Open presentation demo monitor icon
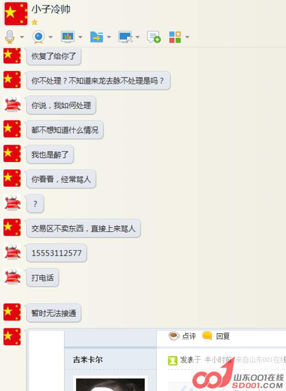Image resolution: width=286 pixels, height=391 pixels. point(68,37)
